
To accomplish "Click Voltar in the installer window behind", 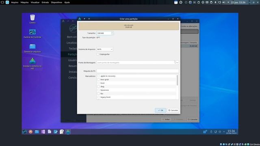I will (166, 119).
